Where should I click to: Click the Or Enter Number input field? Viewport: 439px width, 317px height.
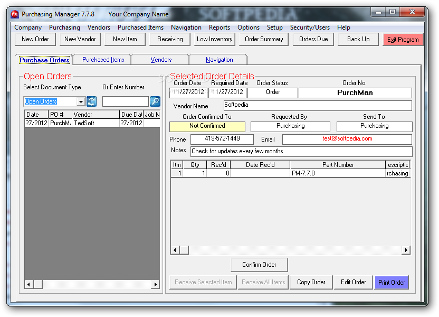pos(126,101)
